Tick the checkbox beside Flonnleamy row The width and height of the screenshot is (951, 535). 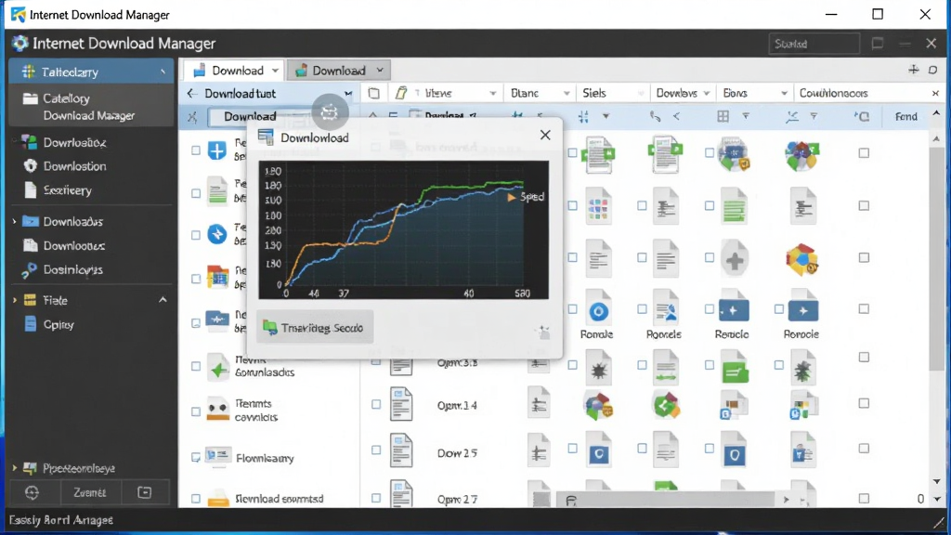pyautogui.click(x=195, y=457)
